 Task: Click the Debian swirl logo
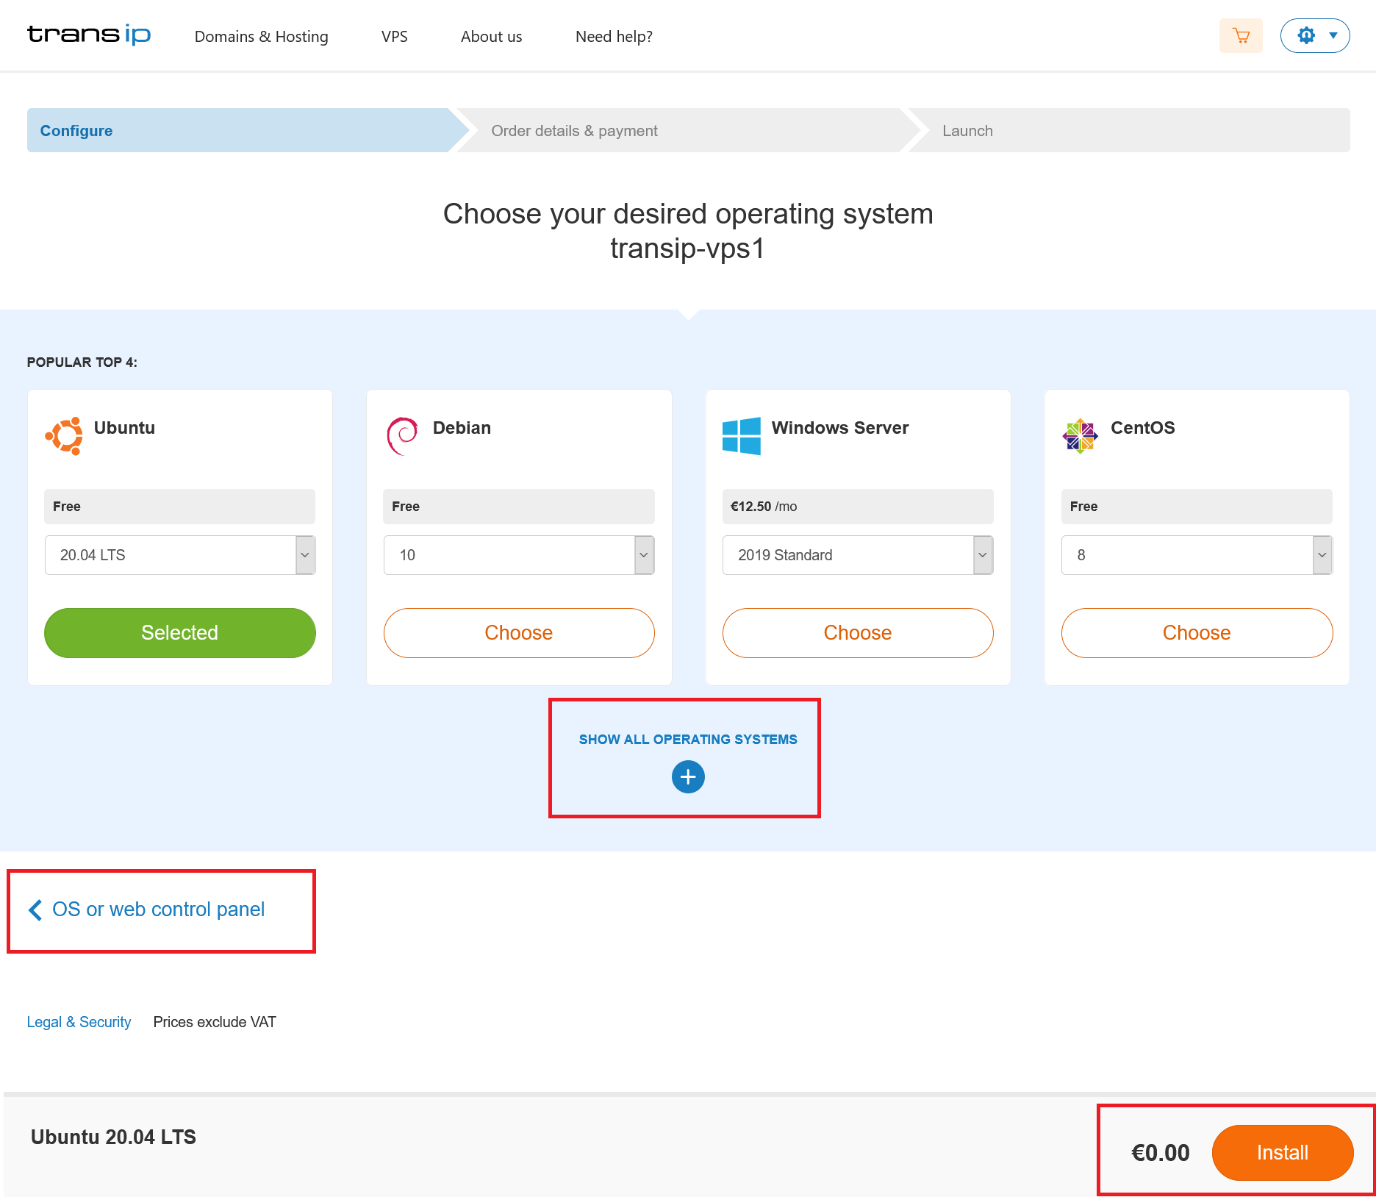[402, 436]
